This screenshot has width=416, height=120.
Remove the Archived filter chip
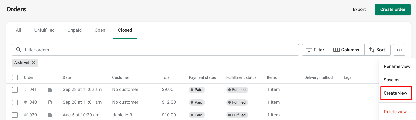[34, 62]
